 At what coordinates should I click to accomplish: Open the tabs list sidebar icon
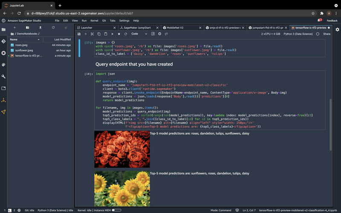click(x=3, y=88)
